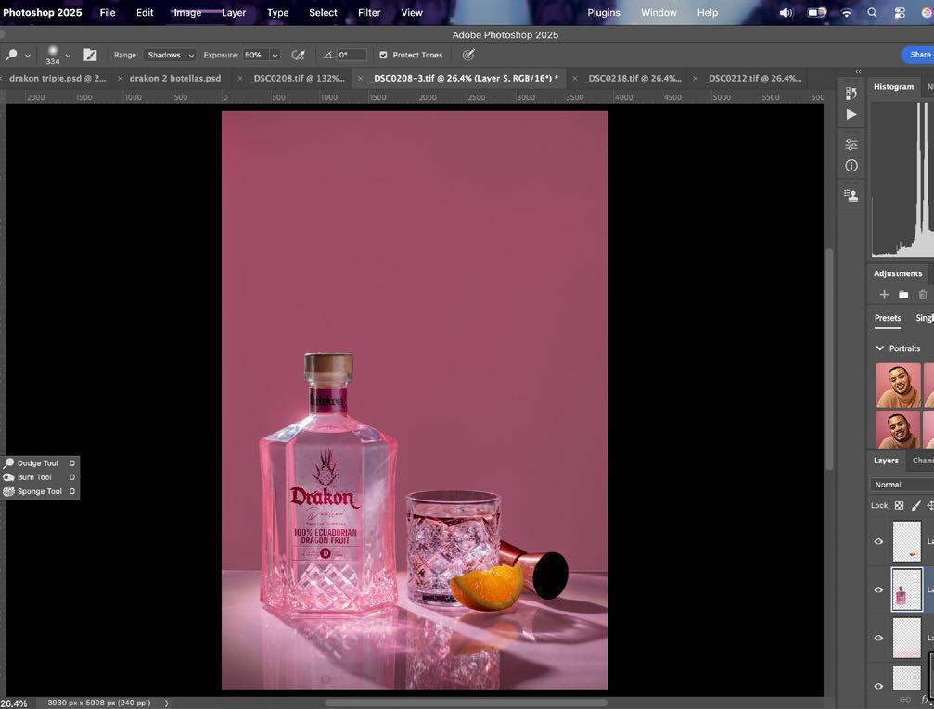Open the brush preset picker arrow
Screen dimensions: 934x709
(x=68, y=56)
